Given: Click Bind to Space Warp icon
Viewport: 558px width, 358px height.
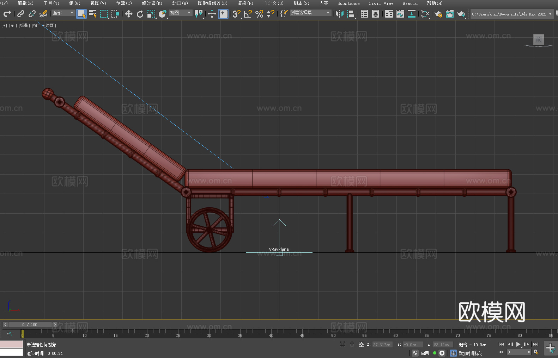Looking at the screenshot, I should click(x=43, y=14).
